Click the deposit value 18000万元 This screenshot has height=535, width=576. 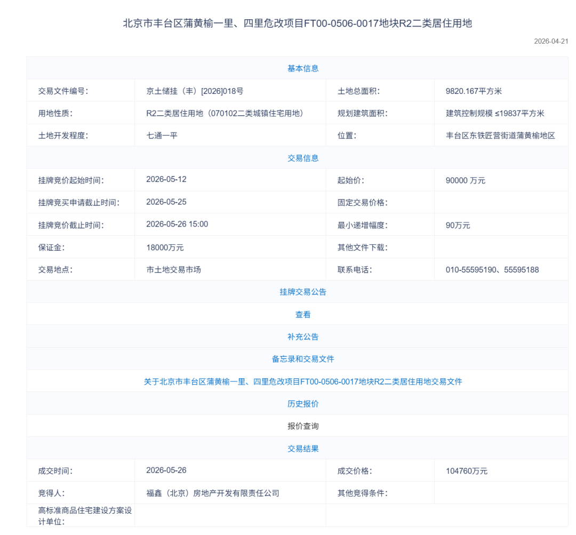coord(165,247)
